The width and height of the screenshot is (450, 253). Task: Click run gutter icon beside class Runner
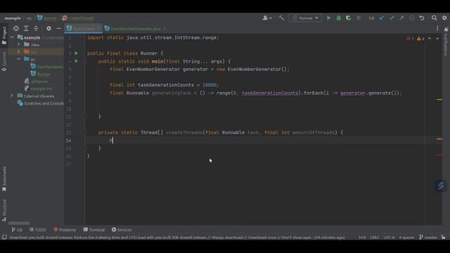click(x=77, y=53)
